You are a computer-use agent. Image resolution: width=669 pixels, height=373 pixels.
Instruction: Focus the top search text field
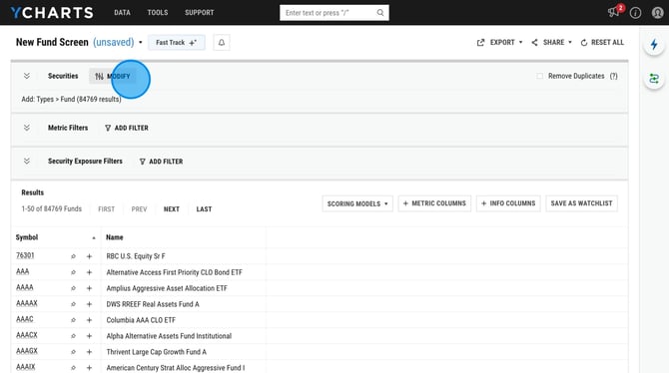(329, 13)
